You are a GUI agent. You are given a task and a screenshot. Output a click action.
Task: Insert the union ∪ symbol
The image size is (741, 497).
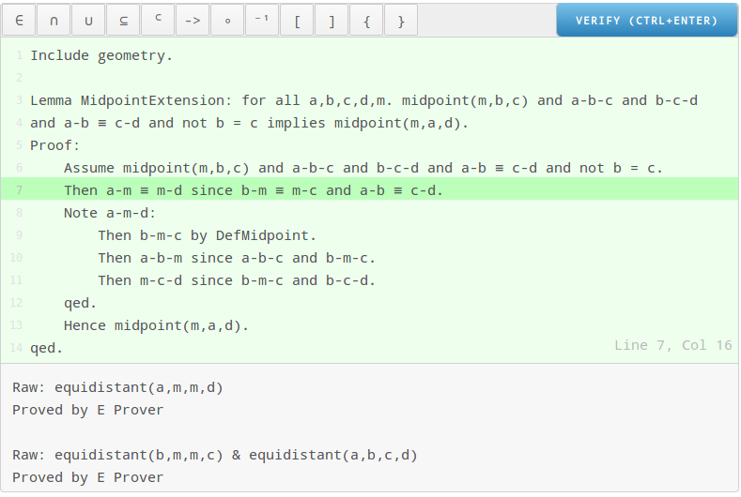(88, 21)
